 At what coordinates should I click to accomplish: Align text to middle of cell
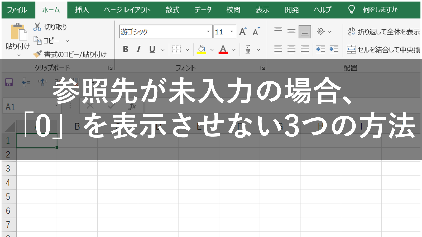291,32
